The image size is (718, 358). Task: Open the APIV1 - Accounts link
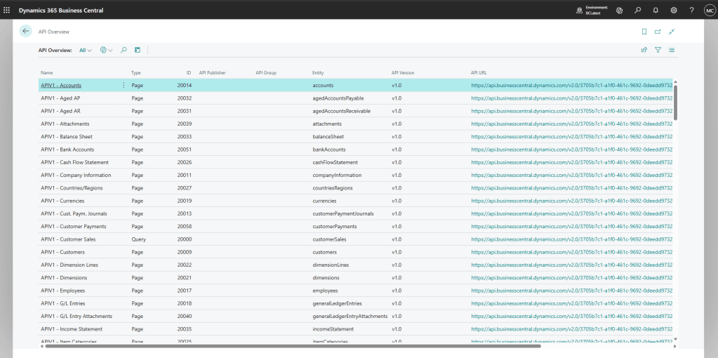tap(61, 85)
